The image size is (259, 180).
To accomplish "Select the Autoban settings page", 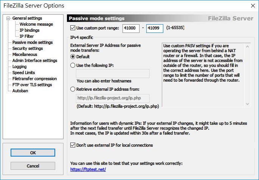I will tap(20, 91).
